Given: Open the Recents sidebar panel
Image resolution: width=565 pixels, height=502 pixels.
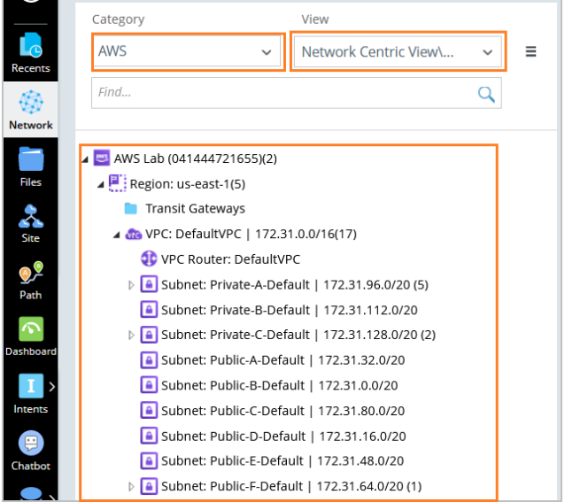Looking at the screenshot, I should [x=30, y=52].
